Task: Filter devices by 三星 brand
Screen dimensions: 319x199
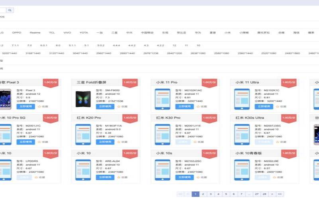Action: click(114, 33)
